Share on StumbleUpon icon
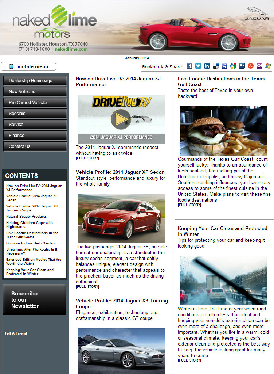This screenshot has width=274, height=374. [x=251, y=66]
